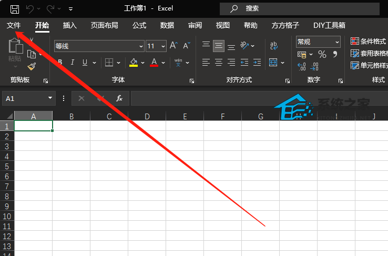
Task: Expand the Borders dropdown arrow
Action: coord(118,63)
